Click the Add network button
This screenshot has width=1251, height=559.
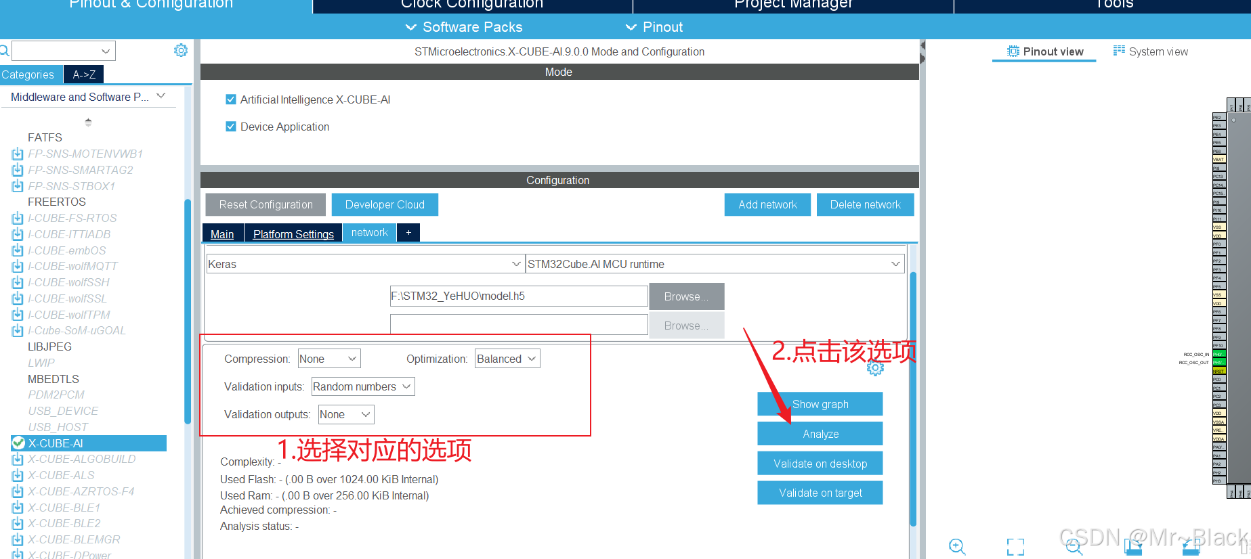click(767, 204)
